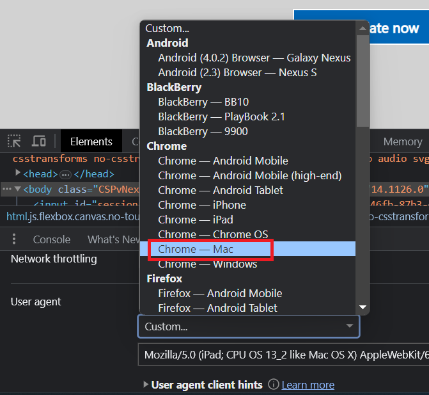This screenshot has height=395, width=429.
Task: Expand User agent client hints section
Action: click(x=146, y=384)
